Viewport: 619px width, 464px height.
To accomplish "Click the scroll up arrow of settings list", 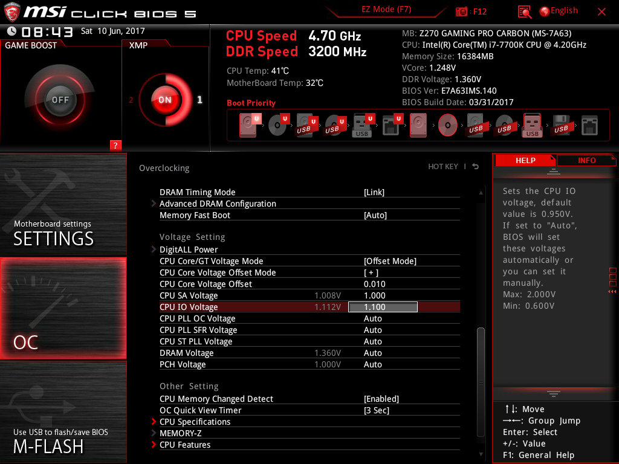I will (x=481, y=193).
